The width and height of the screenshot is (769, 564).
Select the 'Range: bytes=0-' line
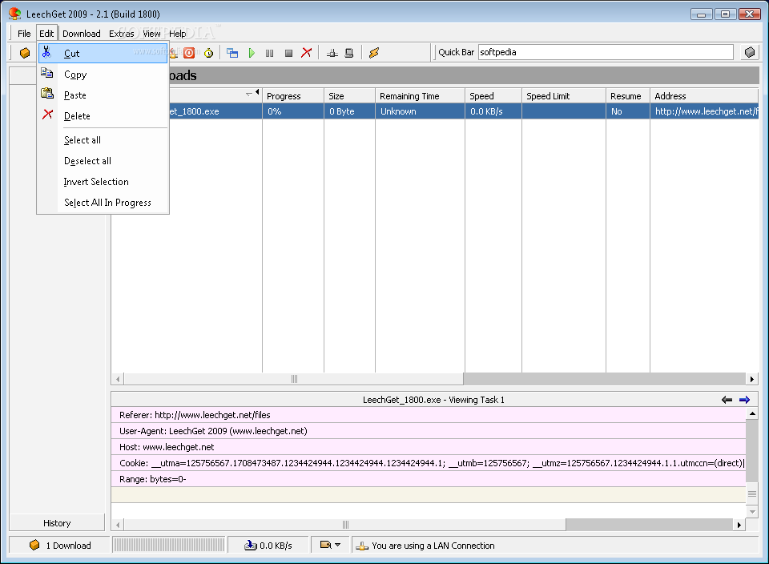pos(429,479)
